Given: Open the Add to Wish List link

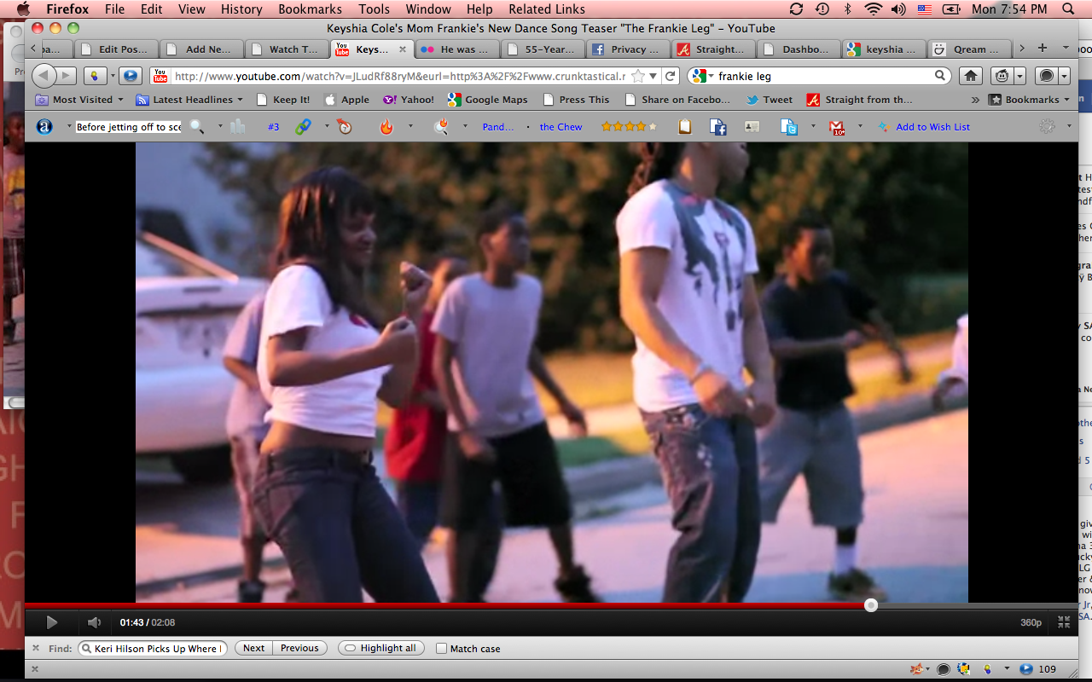Looking at the screenshot, I should [x=932, y=127].
